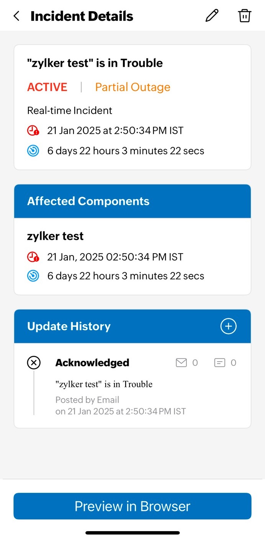
Task: Select the zylker test component name
Action: pyautogui.click(x=56, y=236)
